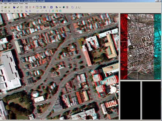
Task: Click the lower left black view pane
Action: pos(131,100)
